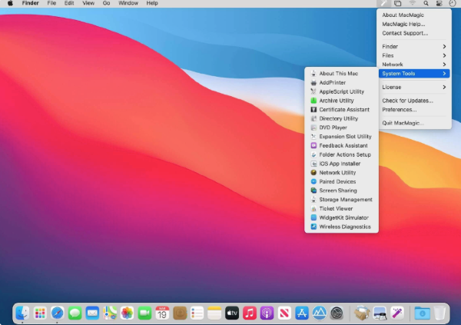The image size is (461, 325).
Task: Open Podcasts in the Dock
Action: (267, 313)
